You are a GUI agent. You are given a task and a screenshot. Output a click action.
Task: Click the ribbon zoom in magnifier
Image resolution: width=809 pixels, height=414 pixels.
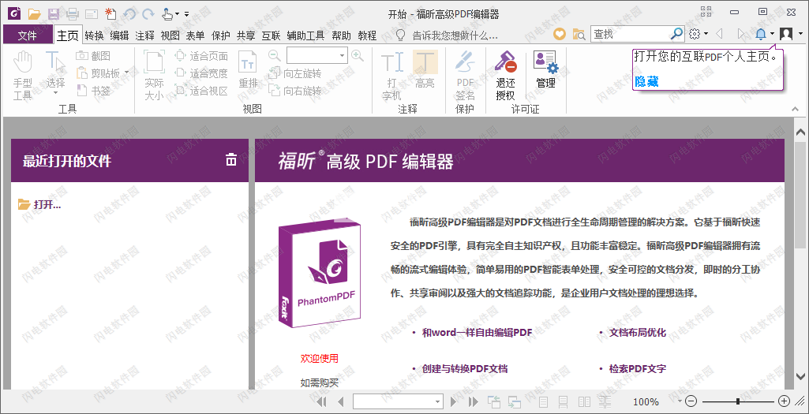[357, 55]
